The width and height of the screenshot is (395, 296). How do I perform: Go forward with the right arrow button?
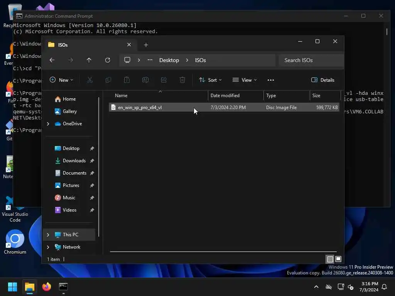click(x=71, y=60)
